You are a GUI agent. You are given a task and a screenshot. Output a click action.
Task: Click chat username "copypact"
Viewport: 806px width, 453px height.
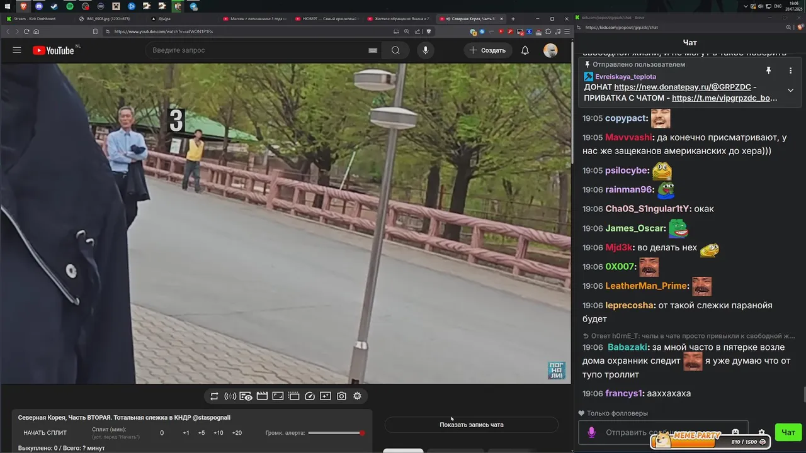pyautogui.click(x=627, y=118)
